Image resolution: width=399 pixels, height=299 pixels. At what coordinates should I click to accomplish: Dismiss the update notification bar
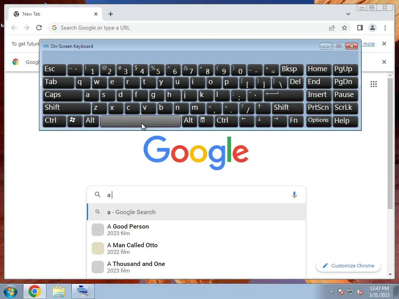click(x=384, y=44)
